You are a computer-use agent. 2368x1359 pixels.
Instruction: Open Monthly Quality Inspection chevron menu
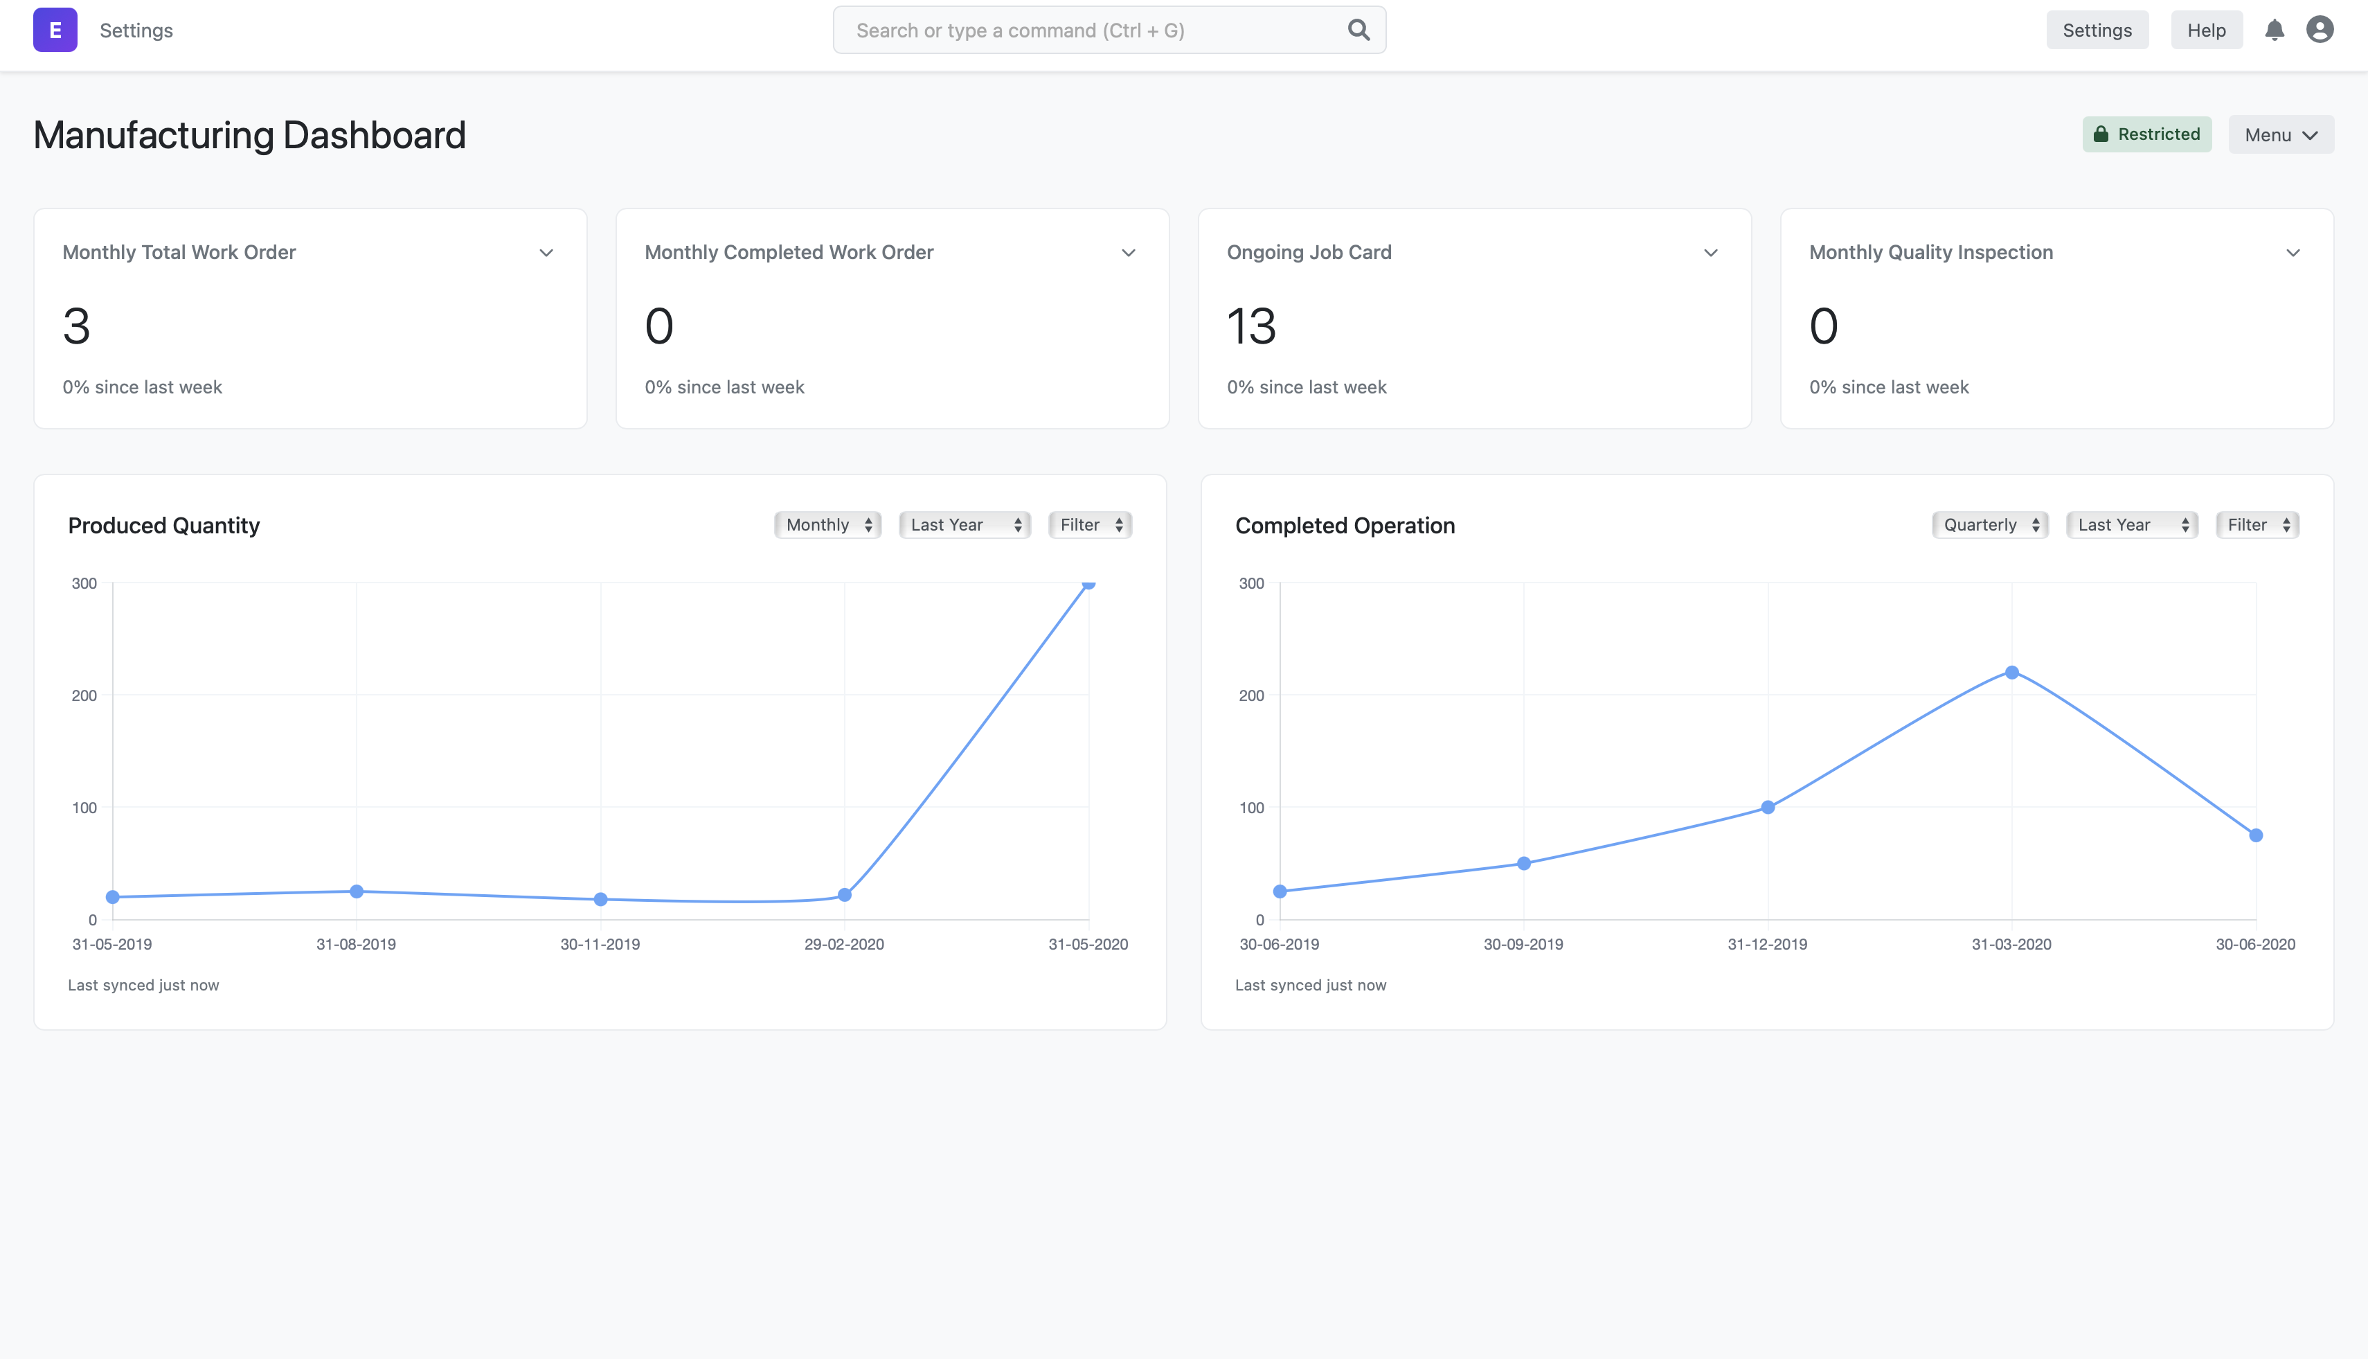2293,252
